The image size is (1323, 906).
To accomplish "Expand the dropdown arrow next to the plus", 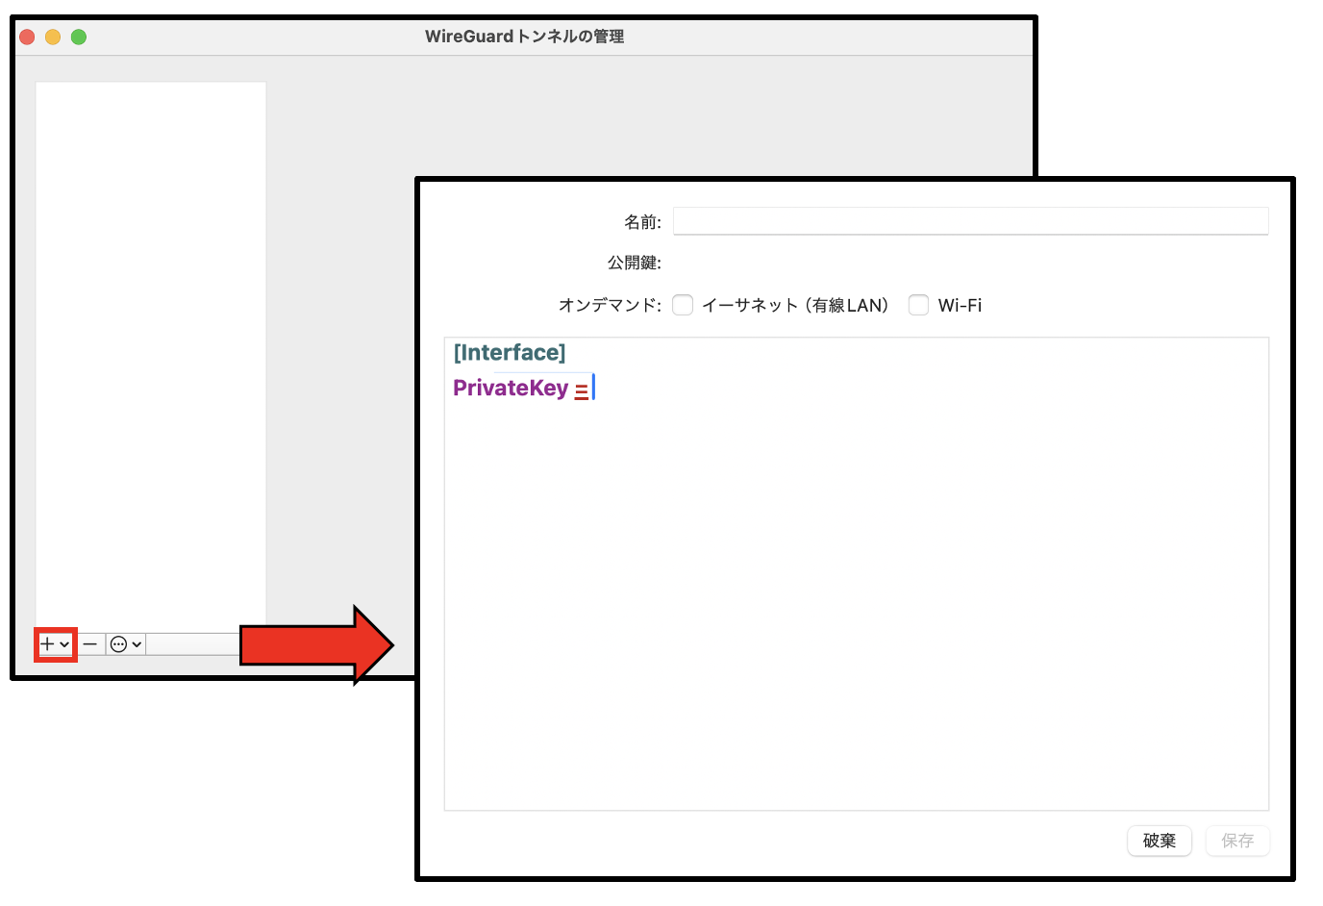I will click(64, 643).
